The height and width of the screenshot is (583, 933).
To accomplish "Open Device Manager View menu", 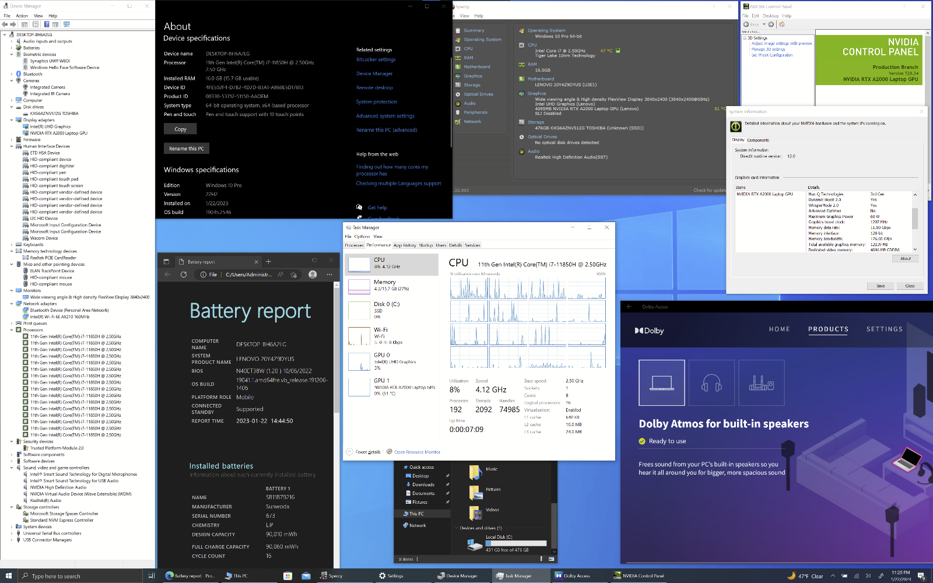I will click(38, 16).
